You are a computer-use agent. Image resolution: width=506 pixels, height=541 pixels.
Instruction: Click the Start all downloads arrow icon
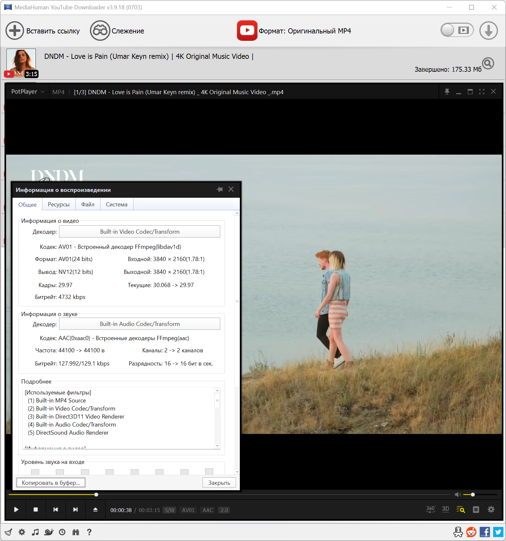[488, 31]
